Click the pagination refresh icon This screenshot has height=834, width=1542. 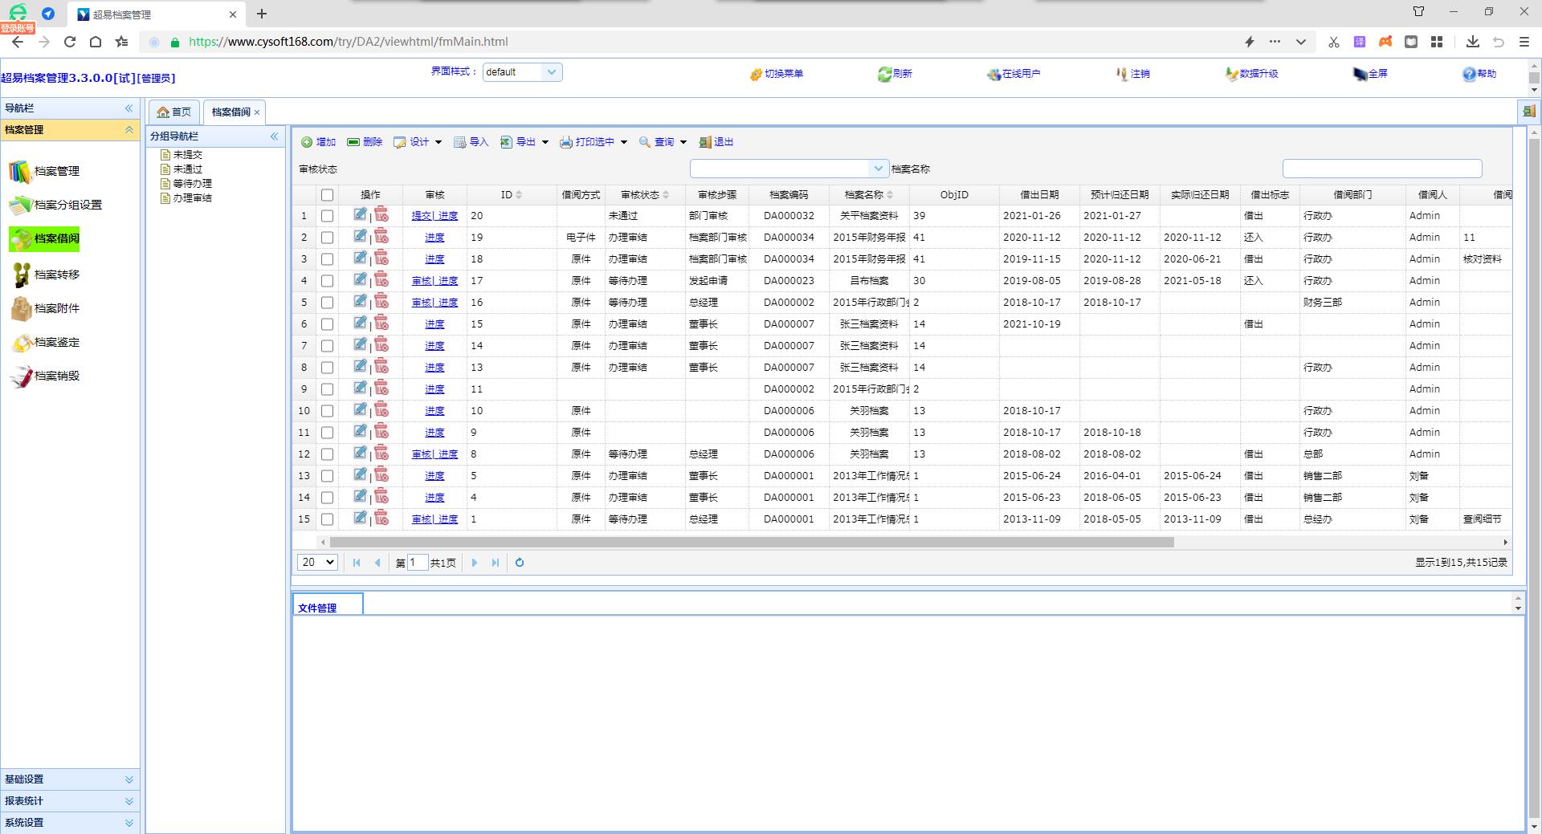pos(520,563)
